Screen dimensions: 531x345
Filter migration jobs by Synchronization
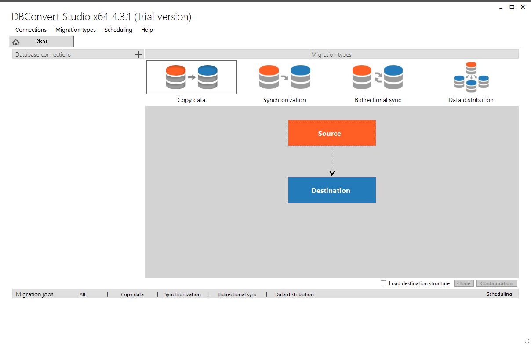pyautogui.click(x=182, y=294)
